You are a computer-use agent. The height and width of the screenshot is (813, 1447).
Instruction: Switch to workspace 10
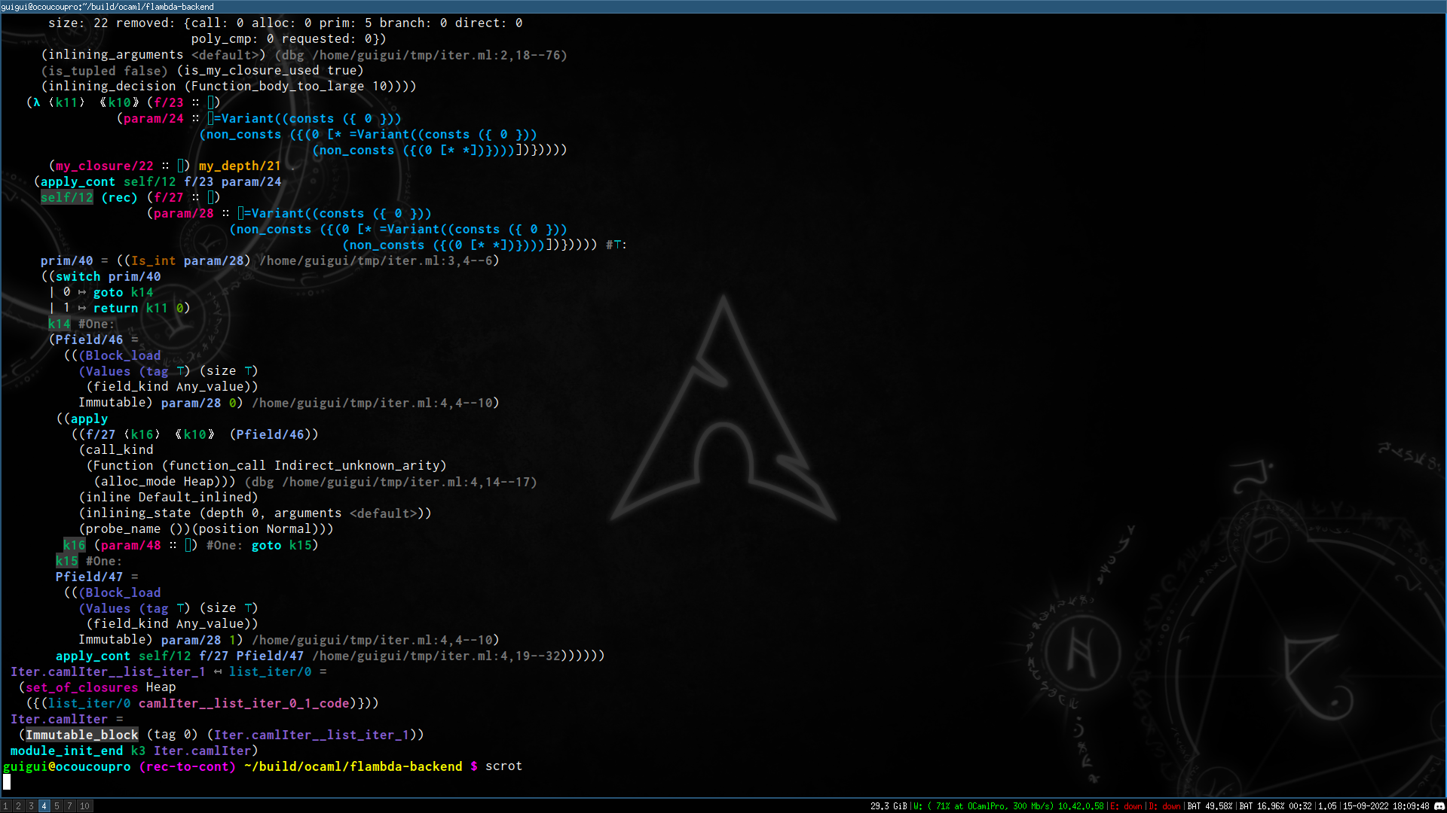(x=84, y=806)
